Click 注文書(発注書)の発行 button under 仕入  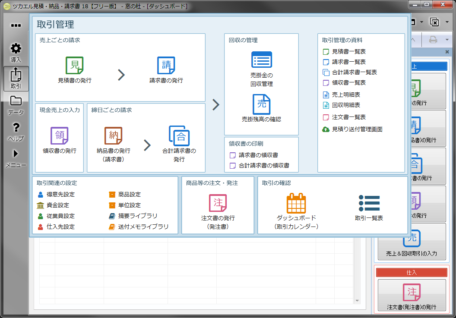(412, 295)
